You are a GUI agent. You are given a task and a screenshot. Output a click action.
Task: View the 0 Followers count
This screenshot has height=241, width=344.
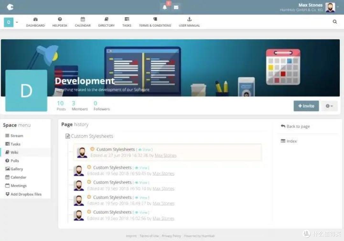pyautogui.click(x=102, y=106)
